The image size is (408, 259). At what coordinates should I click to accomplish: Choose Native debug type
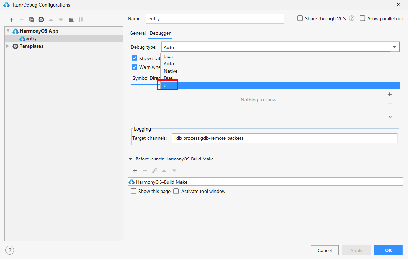[280, 71]
